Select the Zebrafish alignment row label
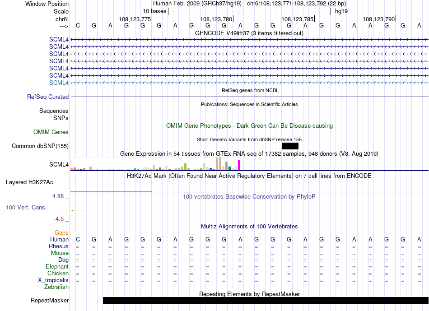 coord(56,287)
